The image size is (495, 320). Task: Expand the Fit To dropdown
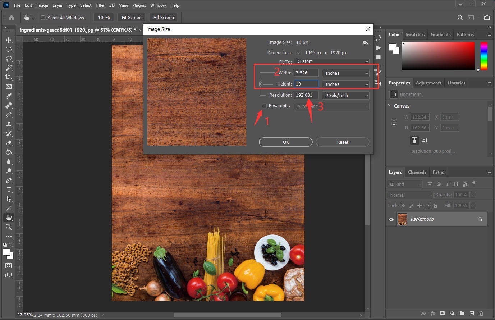[331, 61]
